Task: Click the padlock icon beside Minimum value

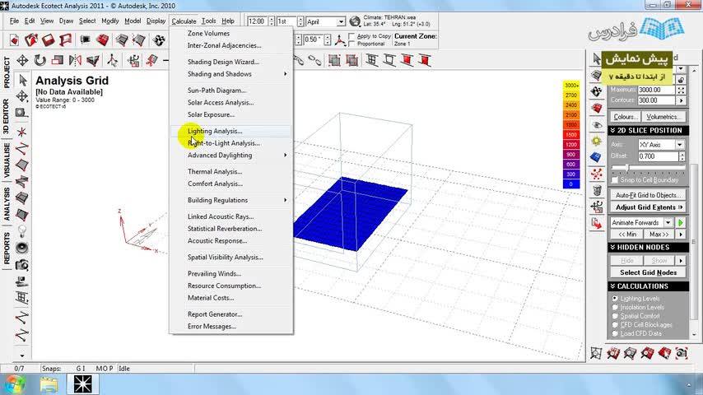Action: 681,80
